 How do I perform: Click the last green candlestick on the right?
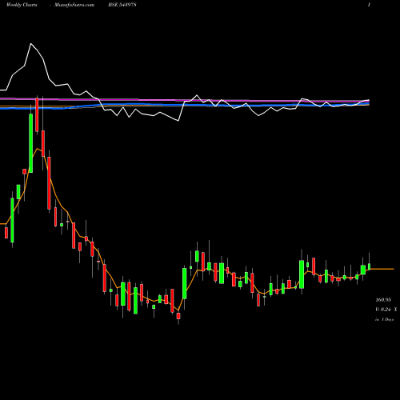point(370,266)
